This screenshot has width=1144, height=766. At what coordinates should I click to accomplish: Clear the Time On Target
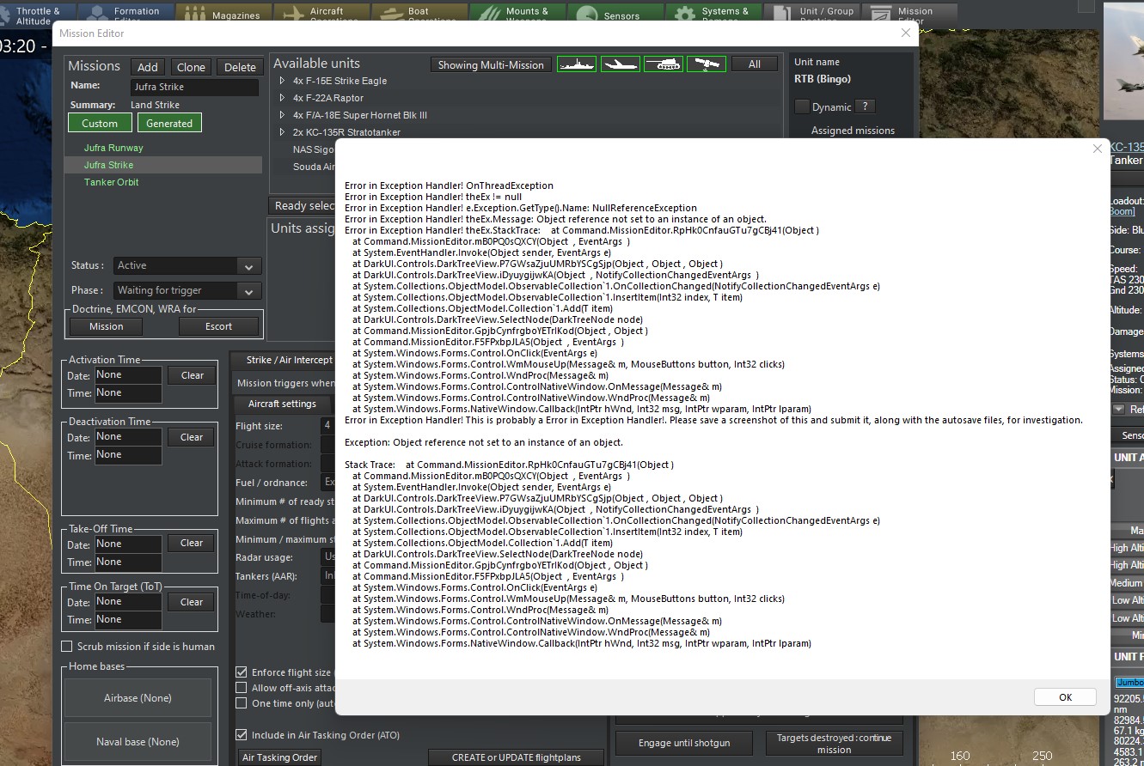pyautogui.click(x=192, y=602)
